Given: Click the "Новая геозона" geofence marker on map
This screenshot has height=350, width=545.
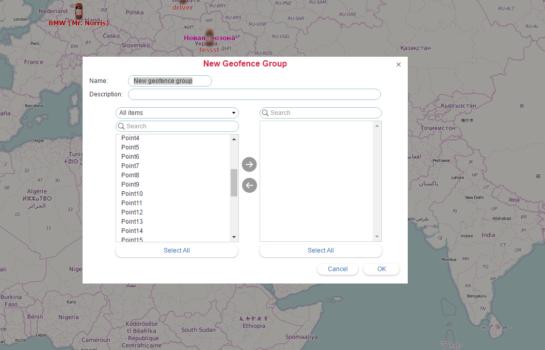Looking at the screenshot, I should [209, 38].
